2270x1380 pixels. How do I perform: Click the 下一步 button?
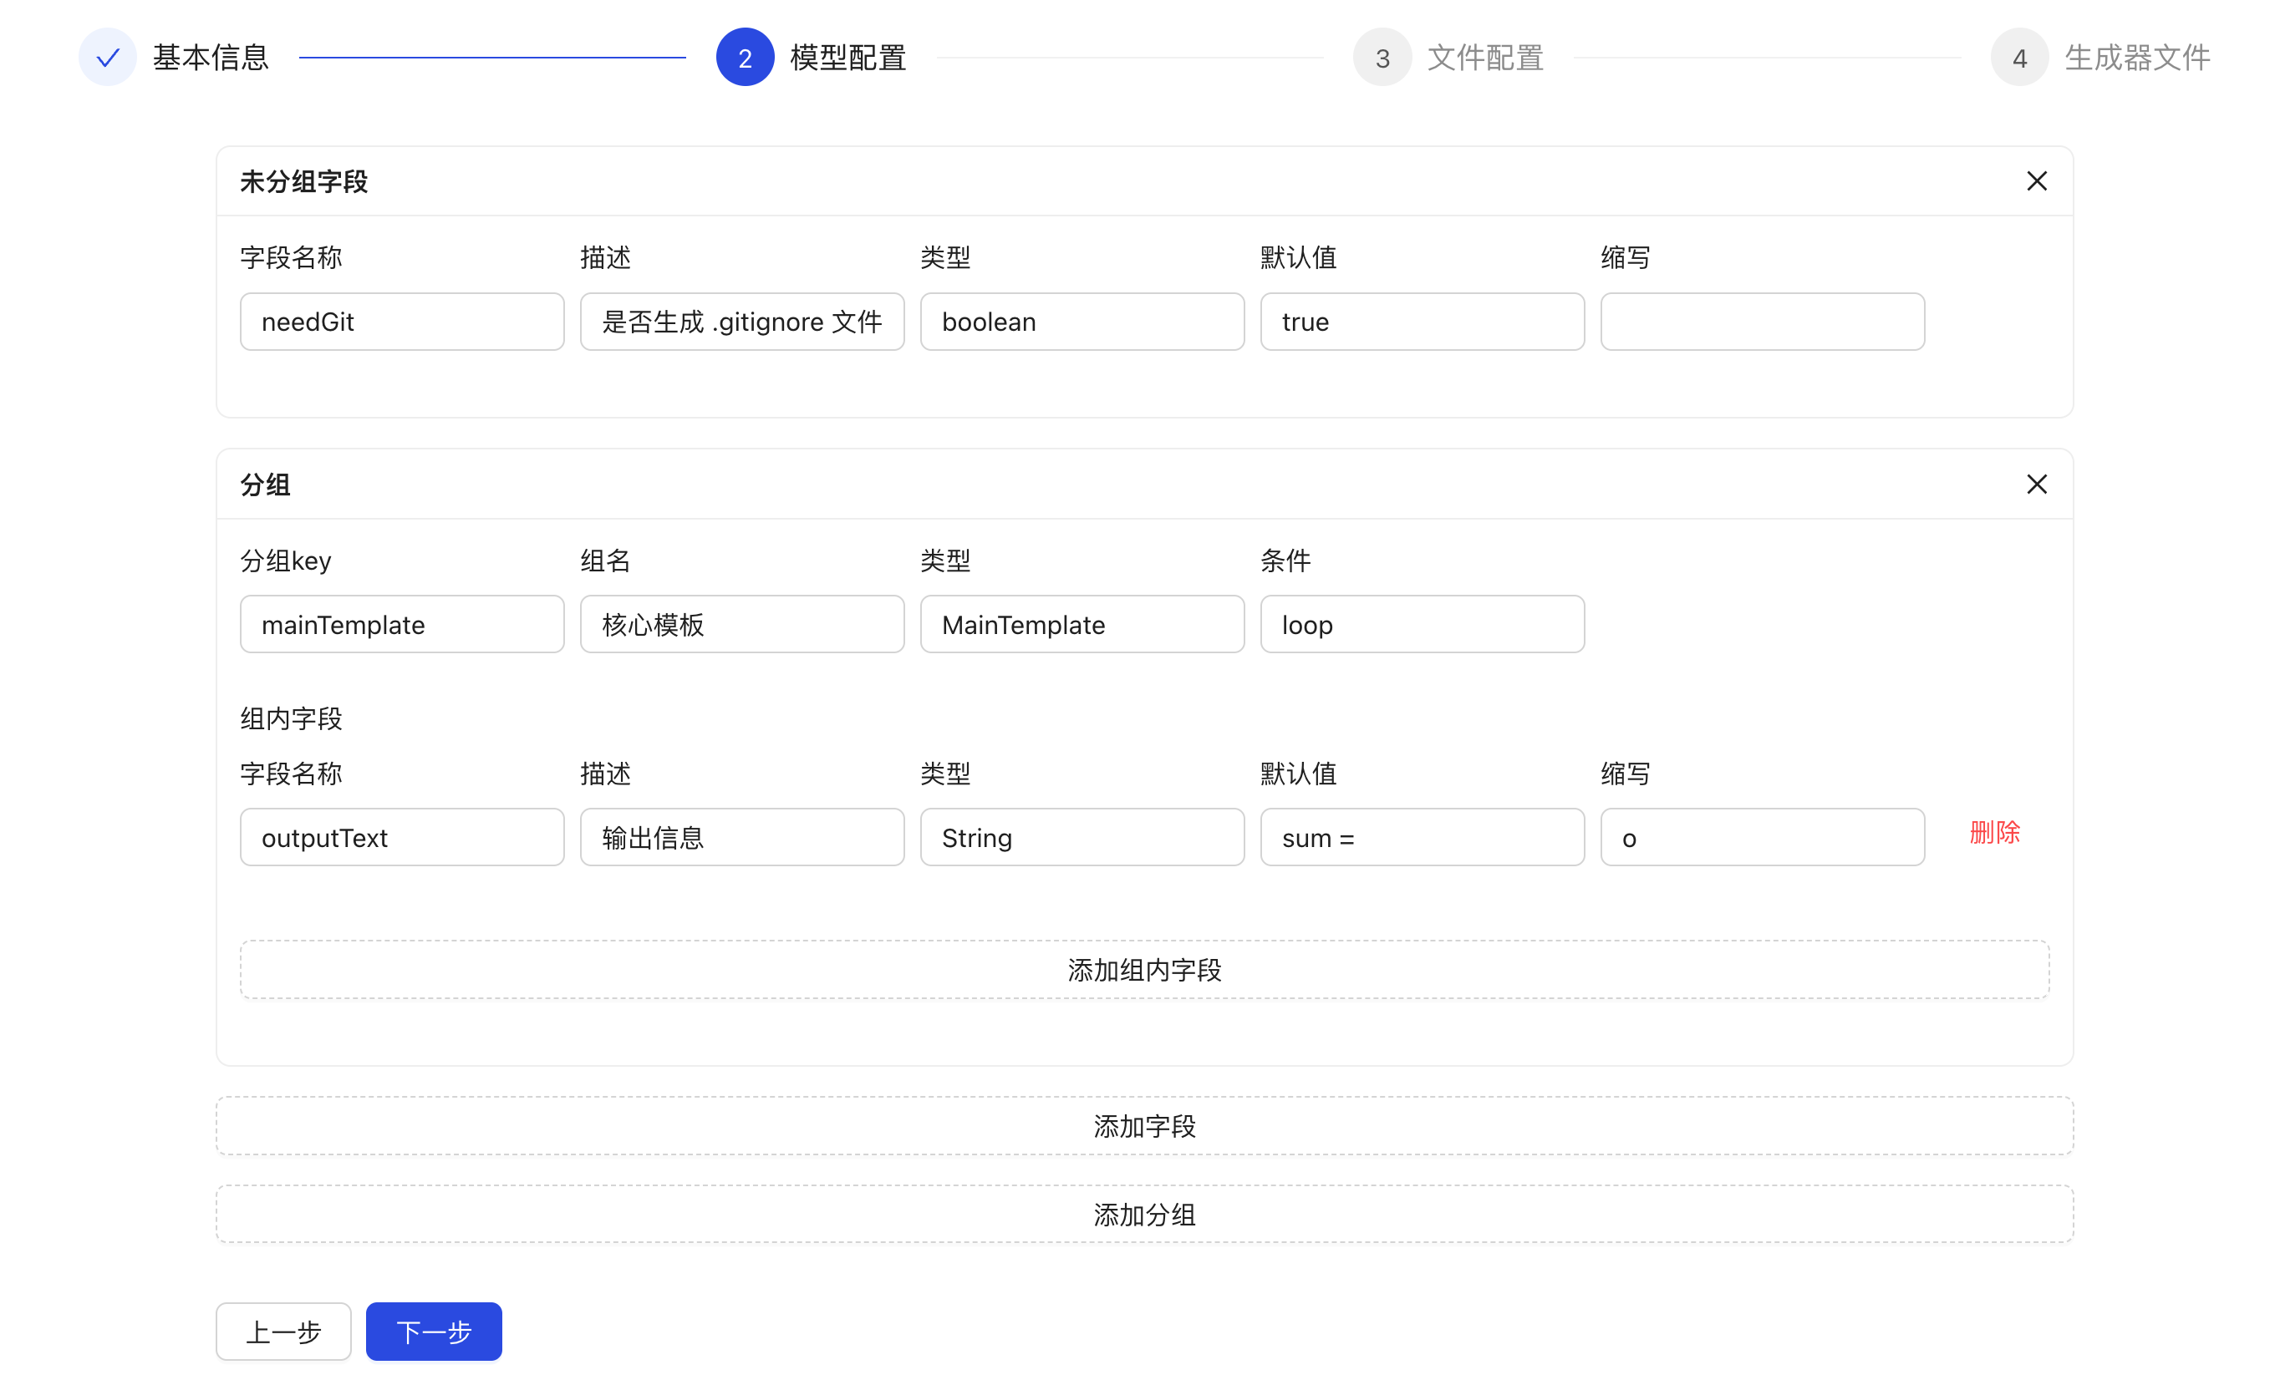433,1332
